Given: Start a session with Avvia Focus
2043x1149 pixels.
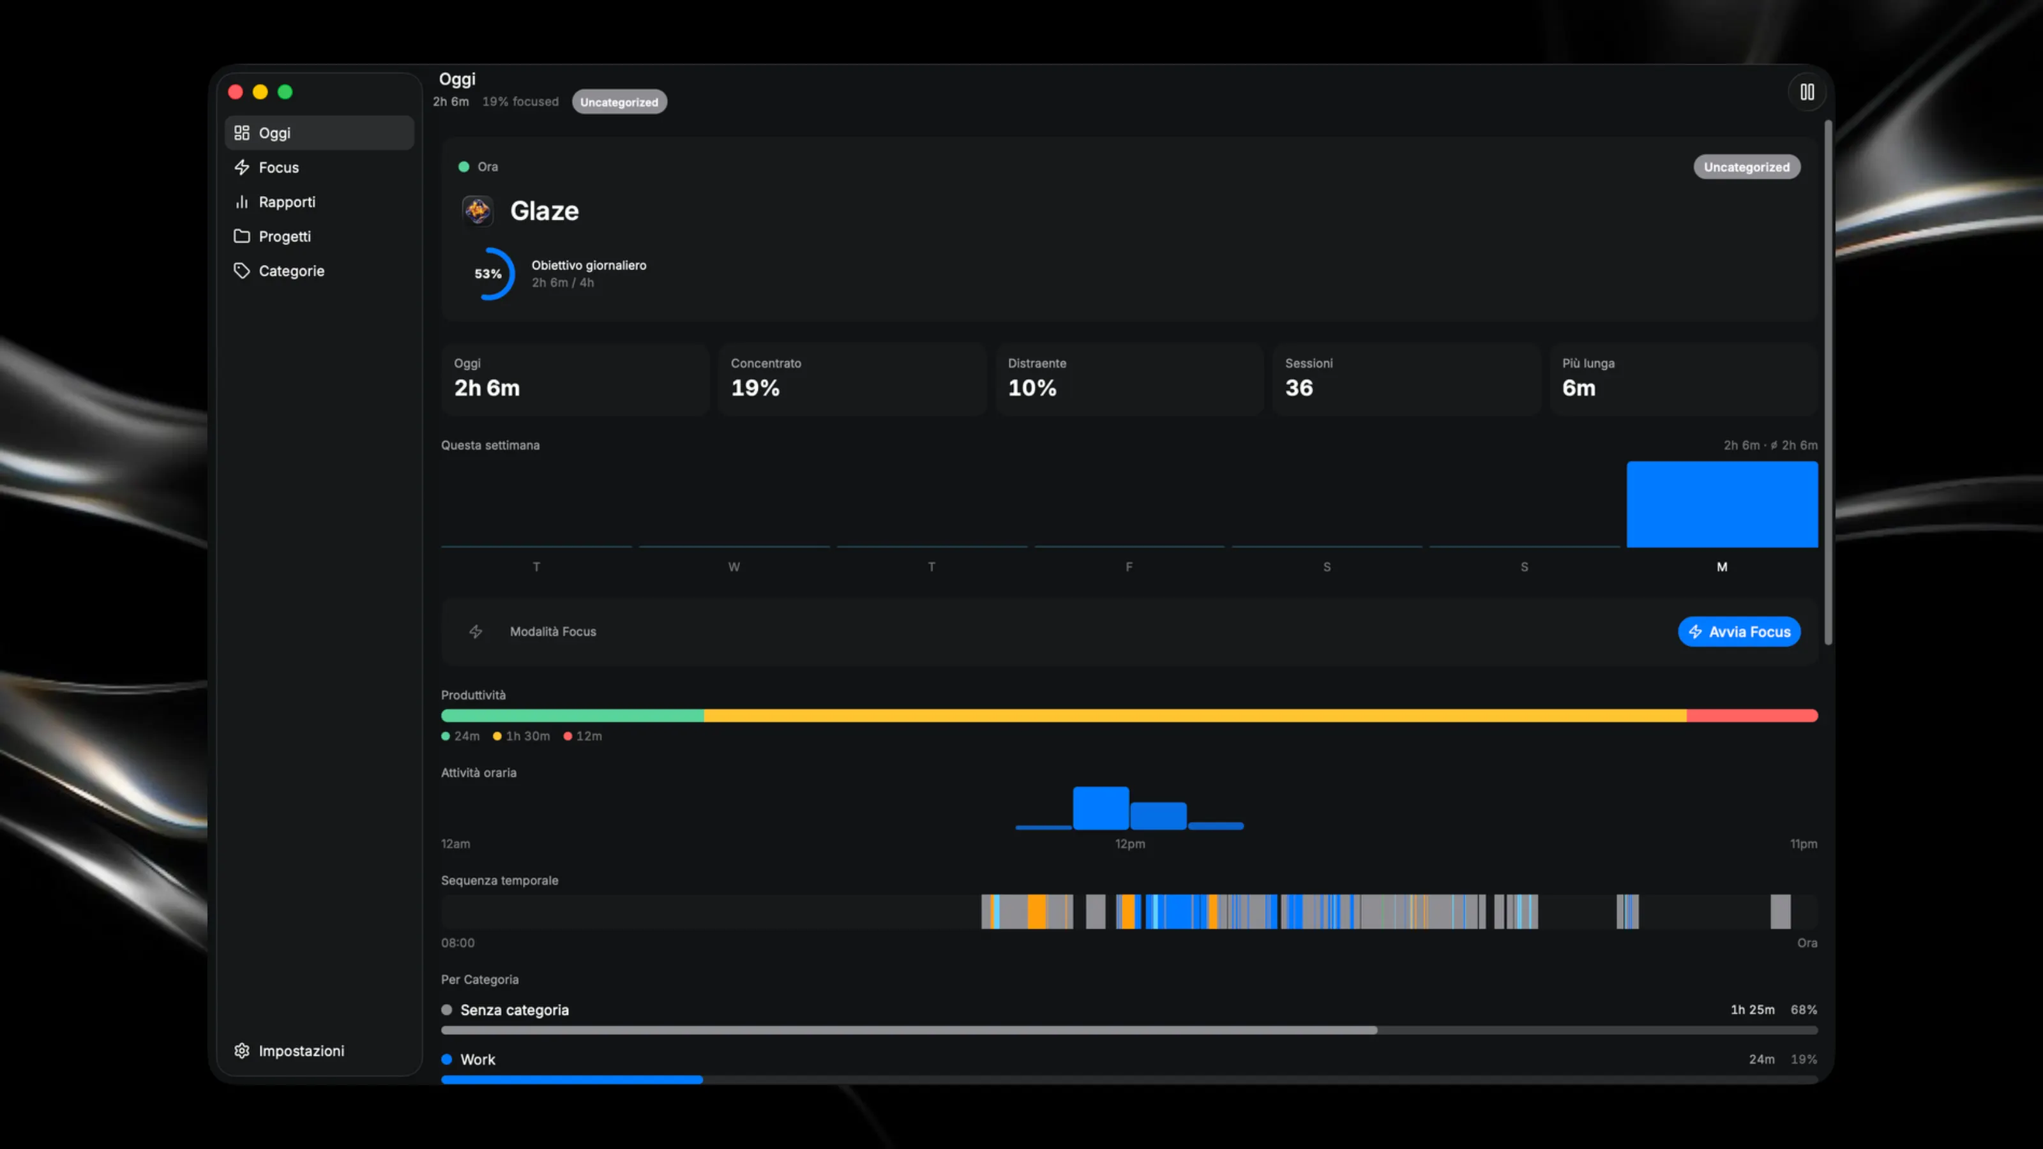Looking at the screenshot, I should (1739, 631).
